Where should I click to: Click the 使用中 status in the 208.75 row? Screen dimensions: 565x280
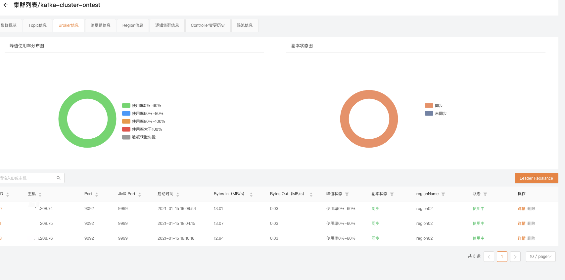click(x=479, y=224)
